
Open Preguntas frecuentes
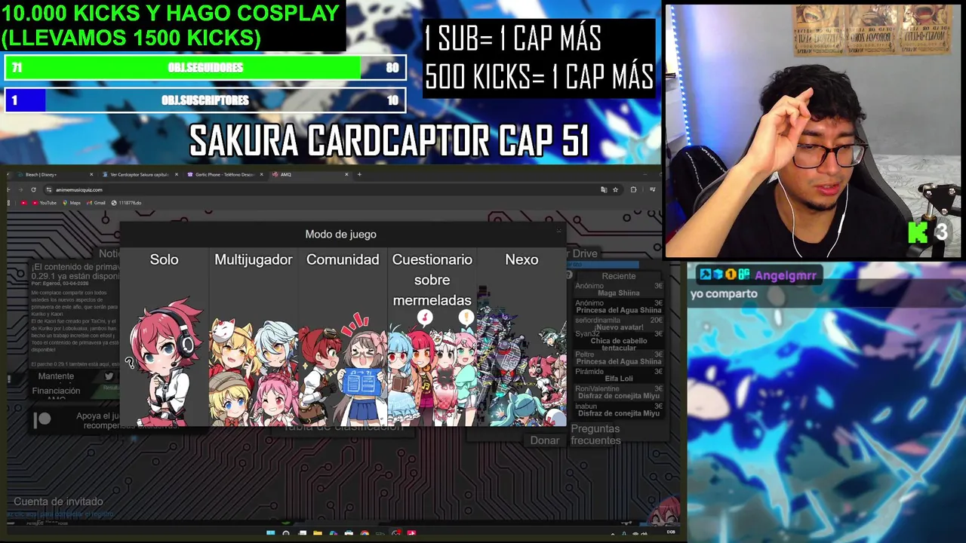[595, 434]
